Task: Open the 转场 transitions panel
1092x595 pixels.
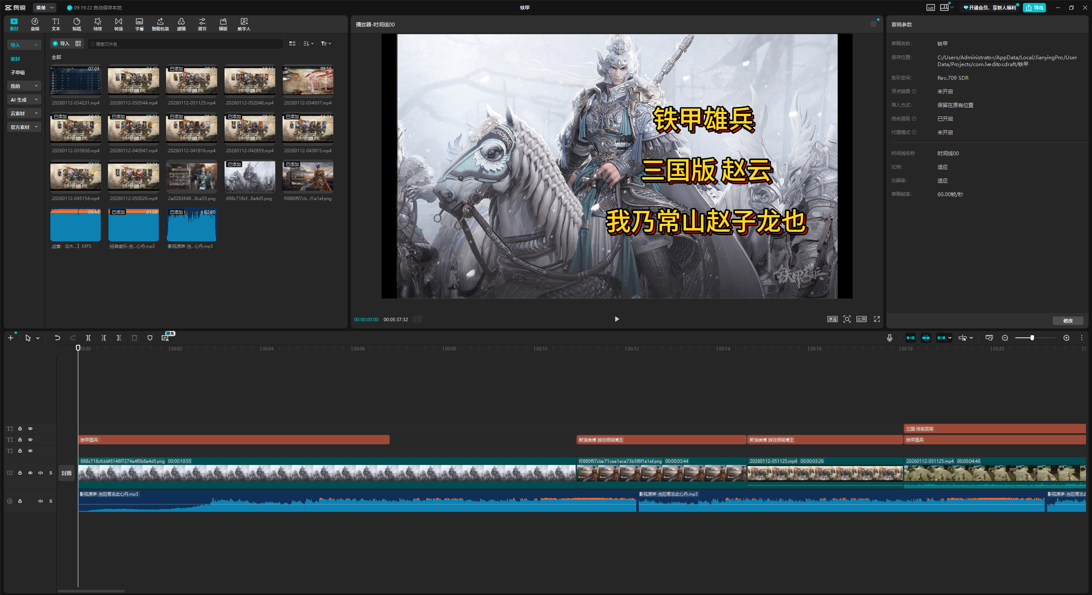Action: (119, 24)
